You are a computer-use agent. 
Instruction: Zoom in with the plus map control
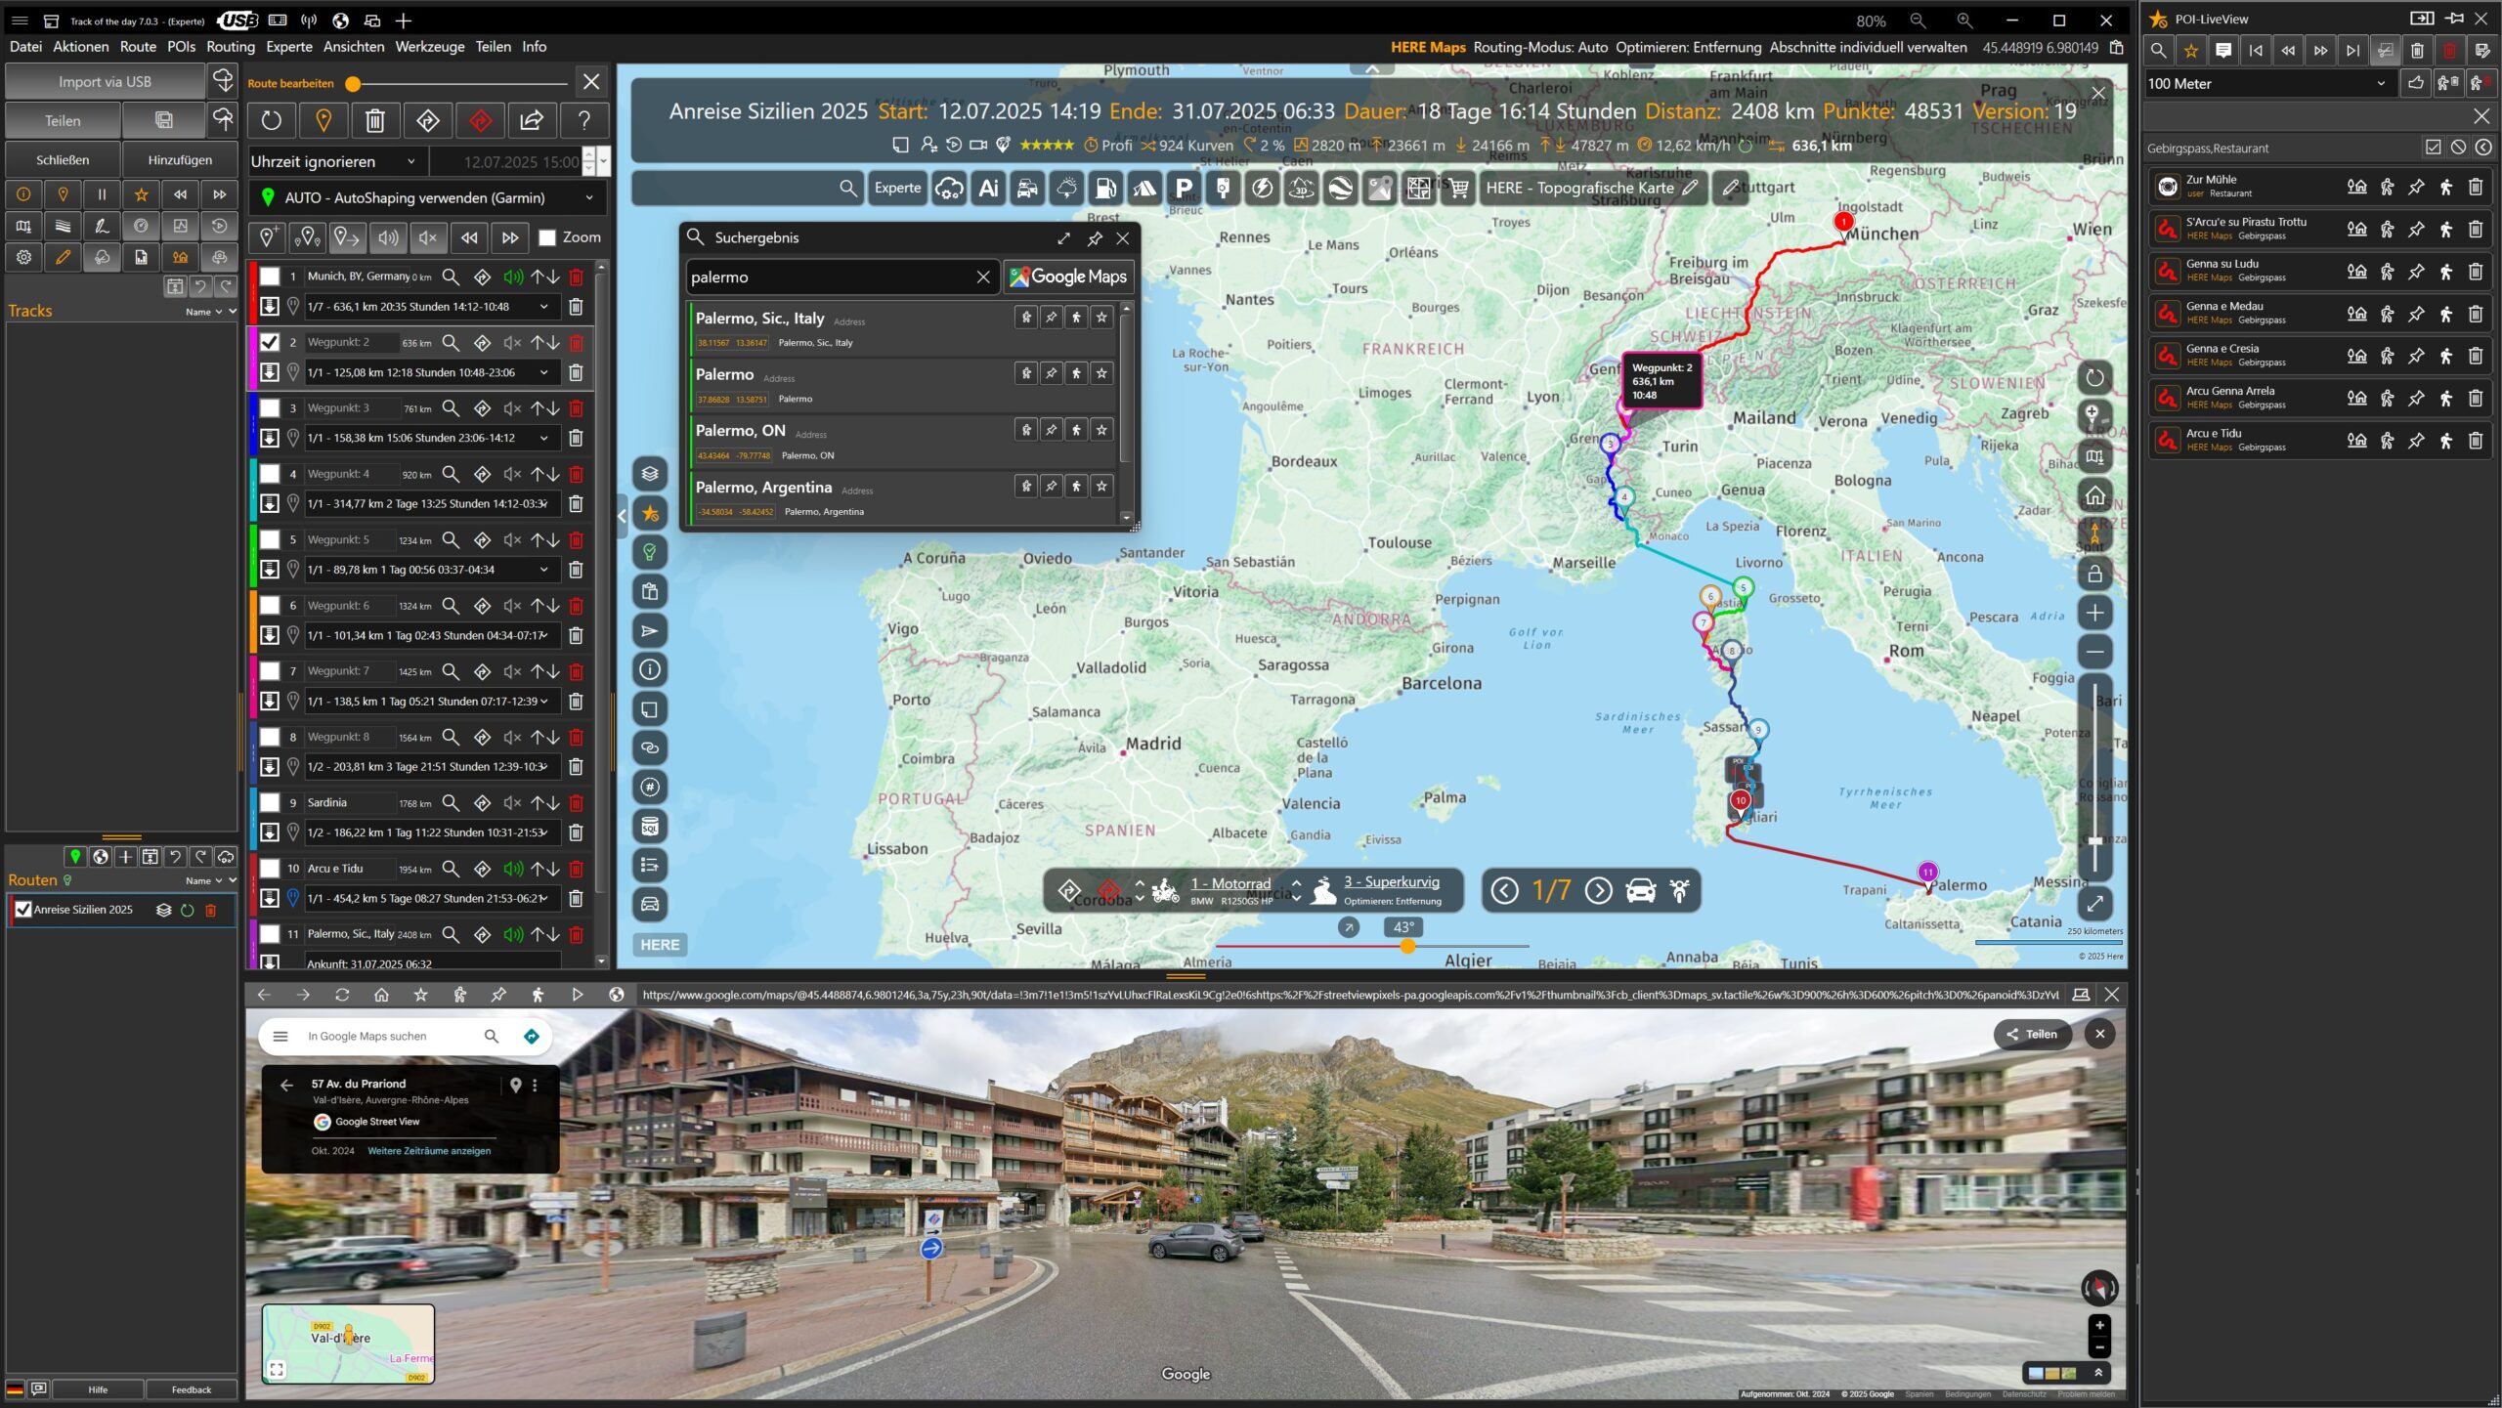point(2094,613)
